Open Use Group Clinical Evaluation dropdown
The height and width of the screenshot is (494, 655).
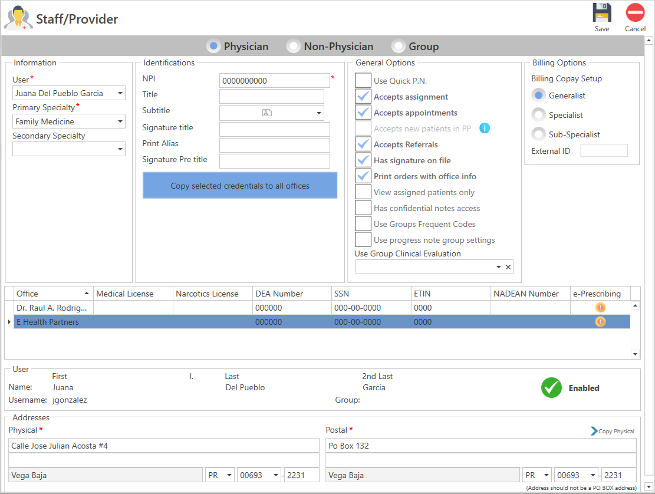[498, 267]
